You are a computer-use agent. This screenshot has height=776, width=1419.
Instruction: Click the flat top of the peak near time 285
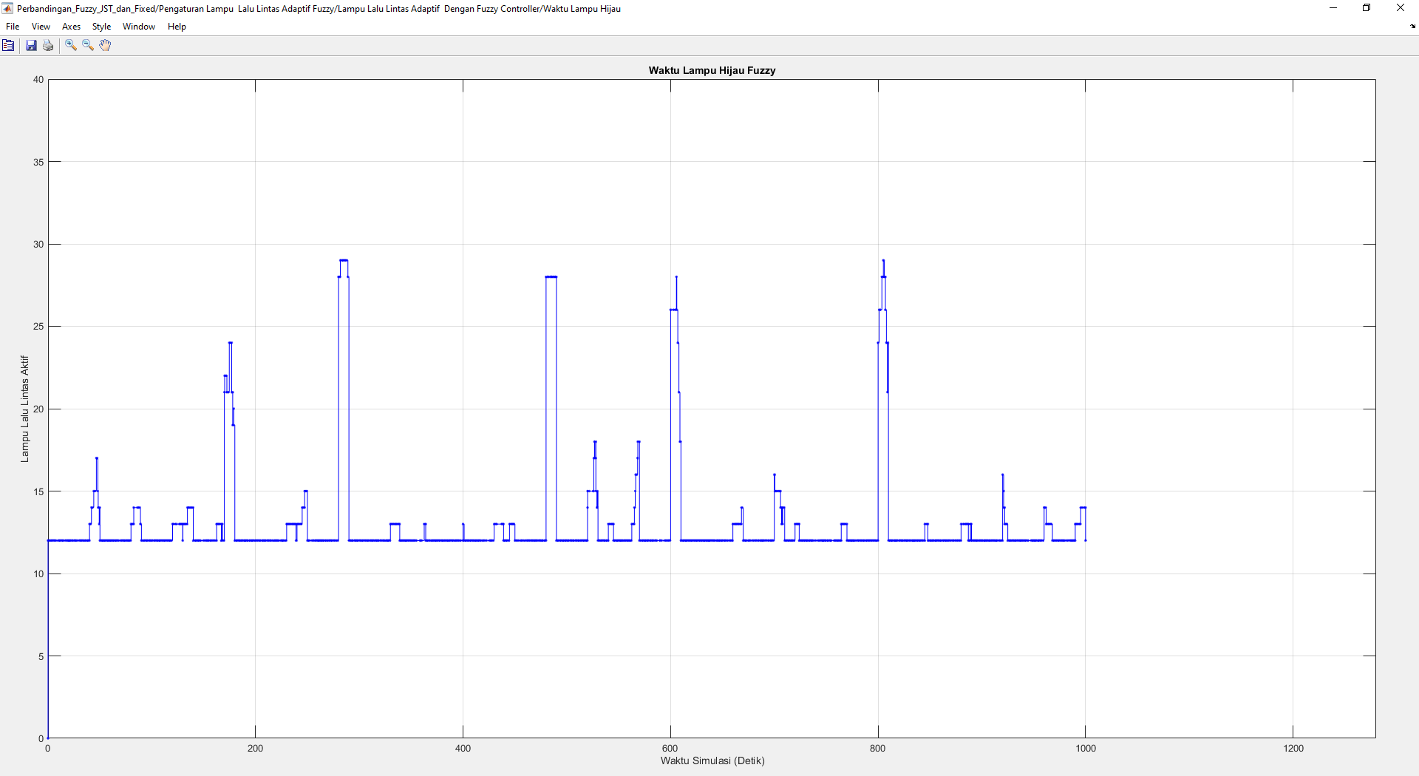(344, 260)
